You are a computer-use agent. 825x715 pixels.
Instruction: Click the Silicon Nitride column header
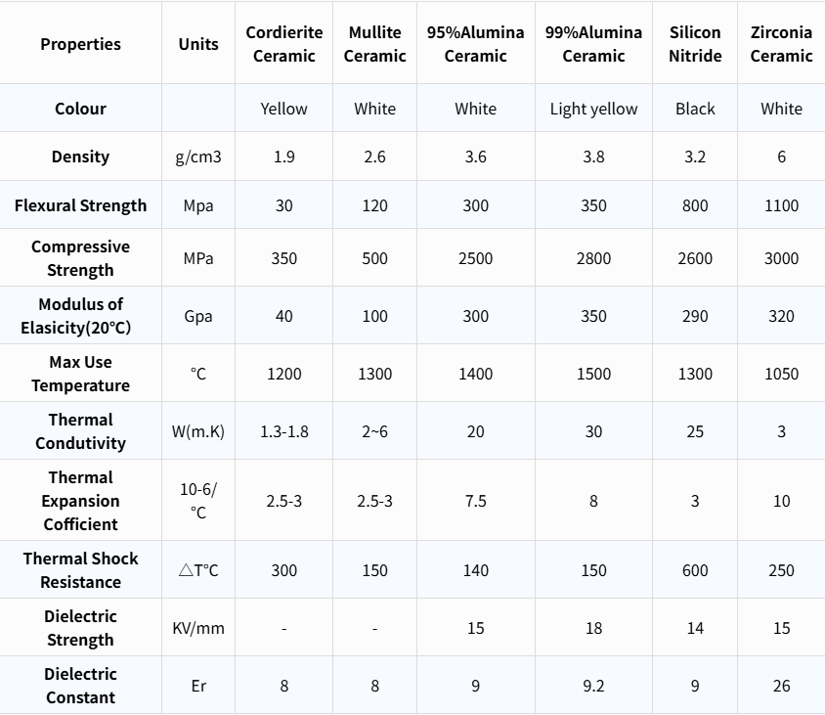(695, 44)
